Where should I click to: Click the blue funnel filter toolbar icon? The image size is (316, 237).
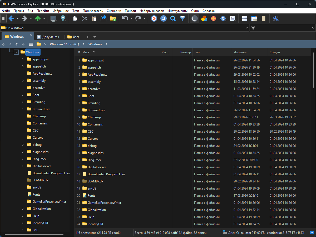point(182,18)
